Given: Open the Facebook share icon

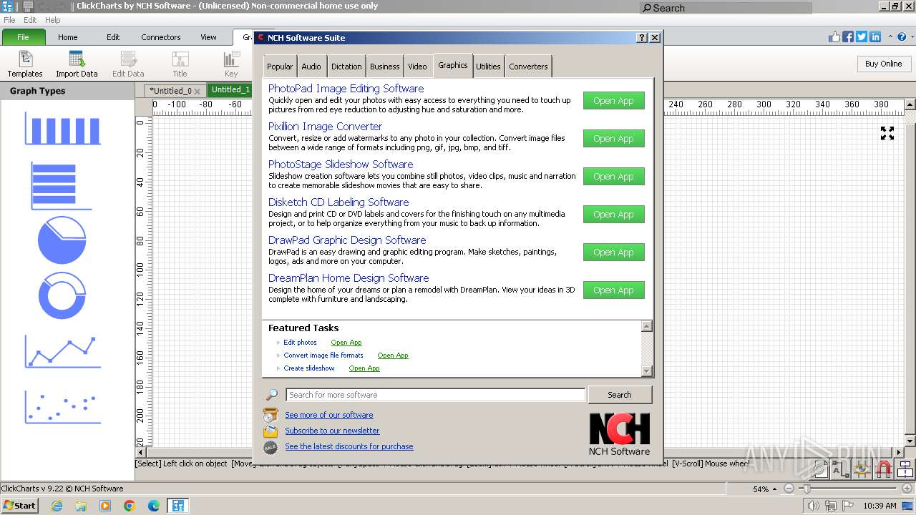Looking at the screenshot, I should 848,37.
